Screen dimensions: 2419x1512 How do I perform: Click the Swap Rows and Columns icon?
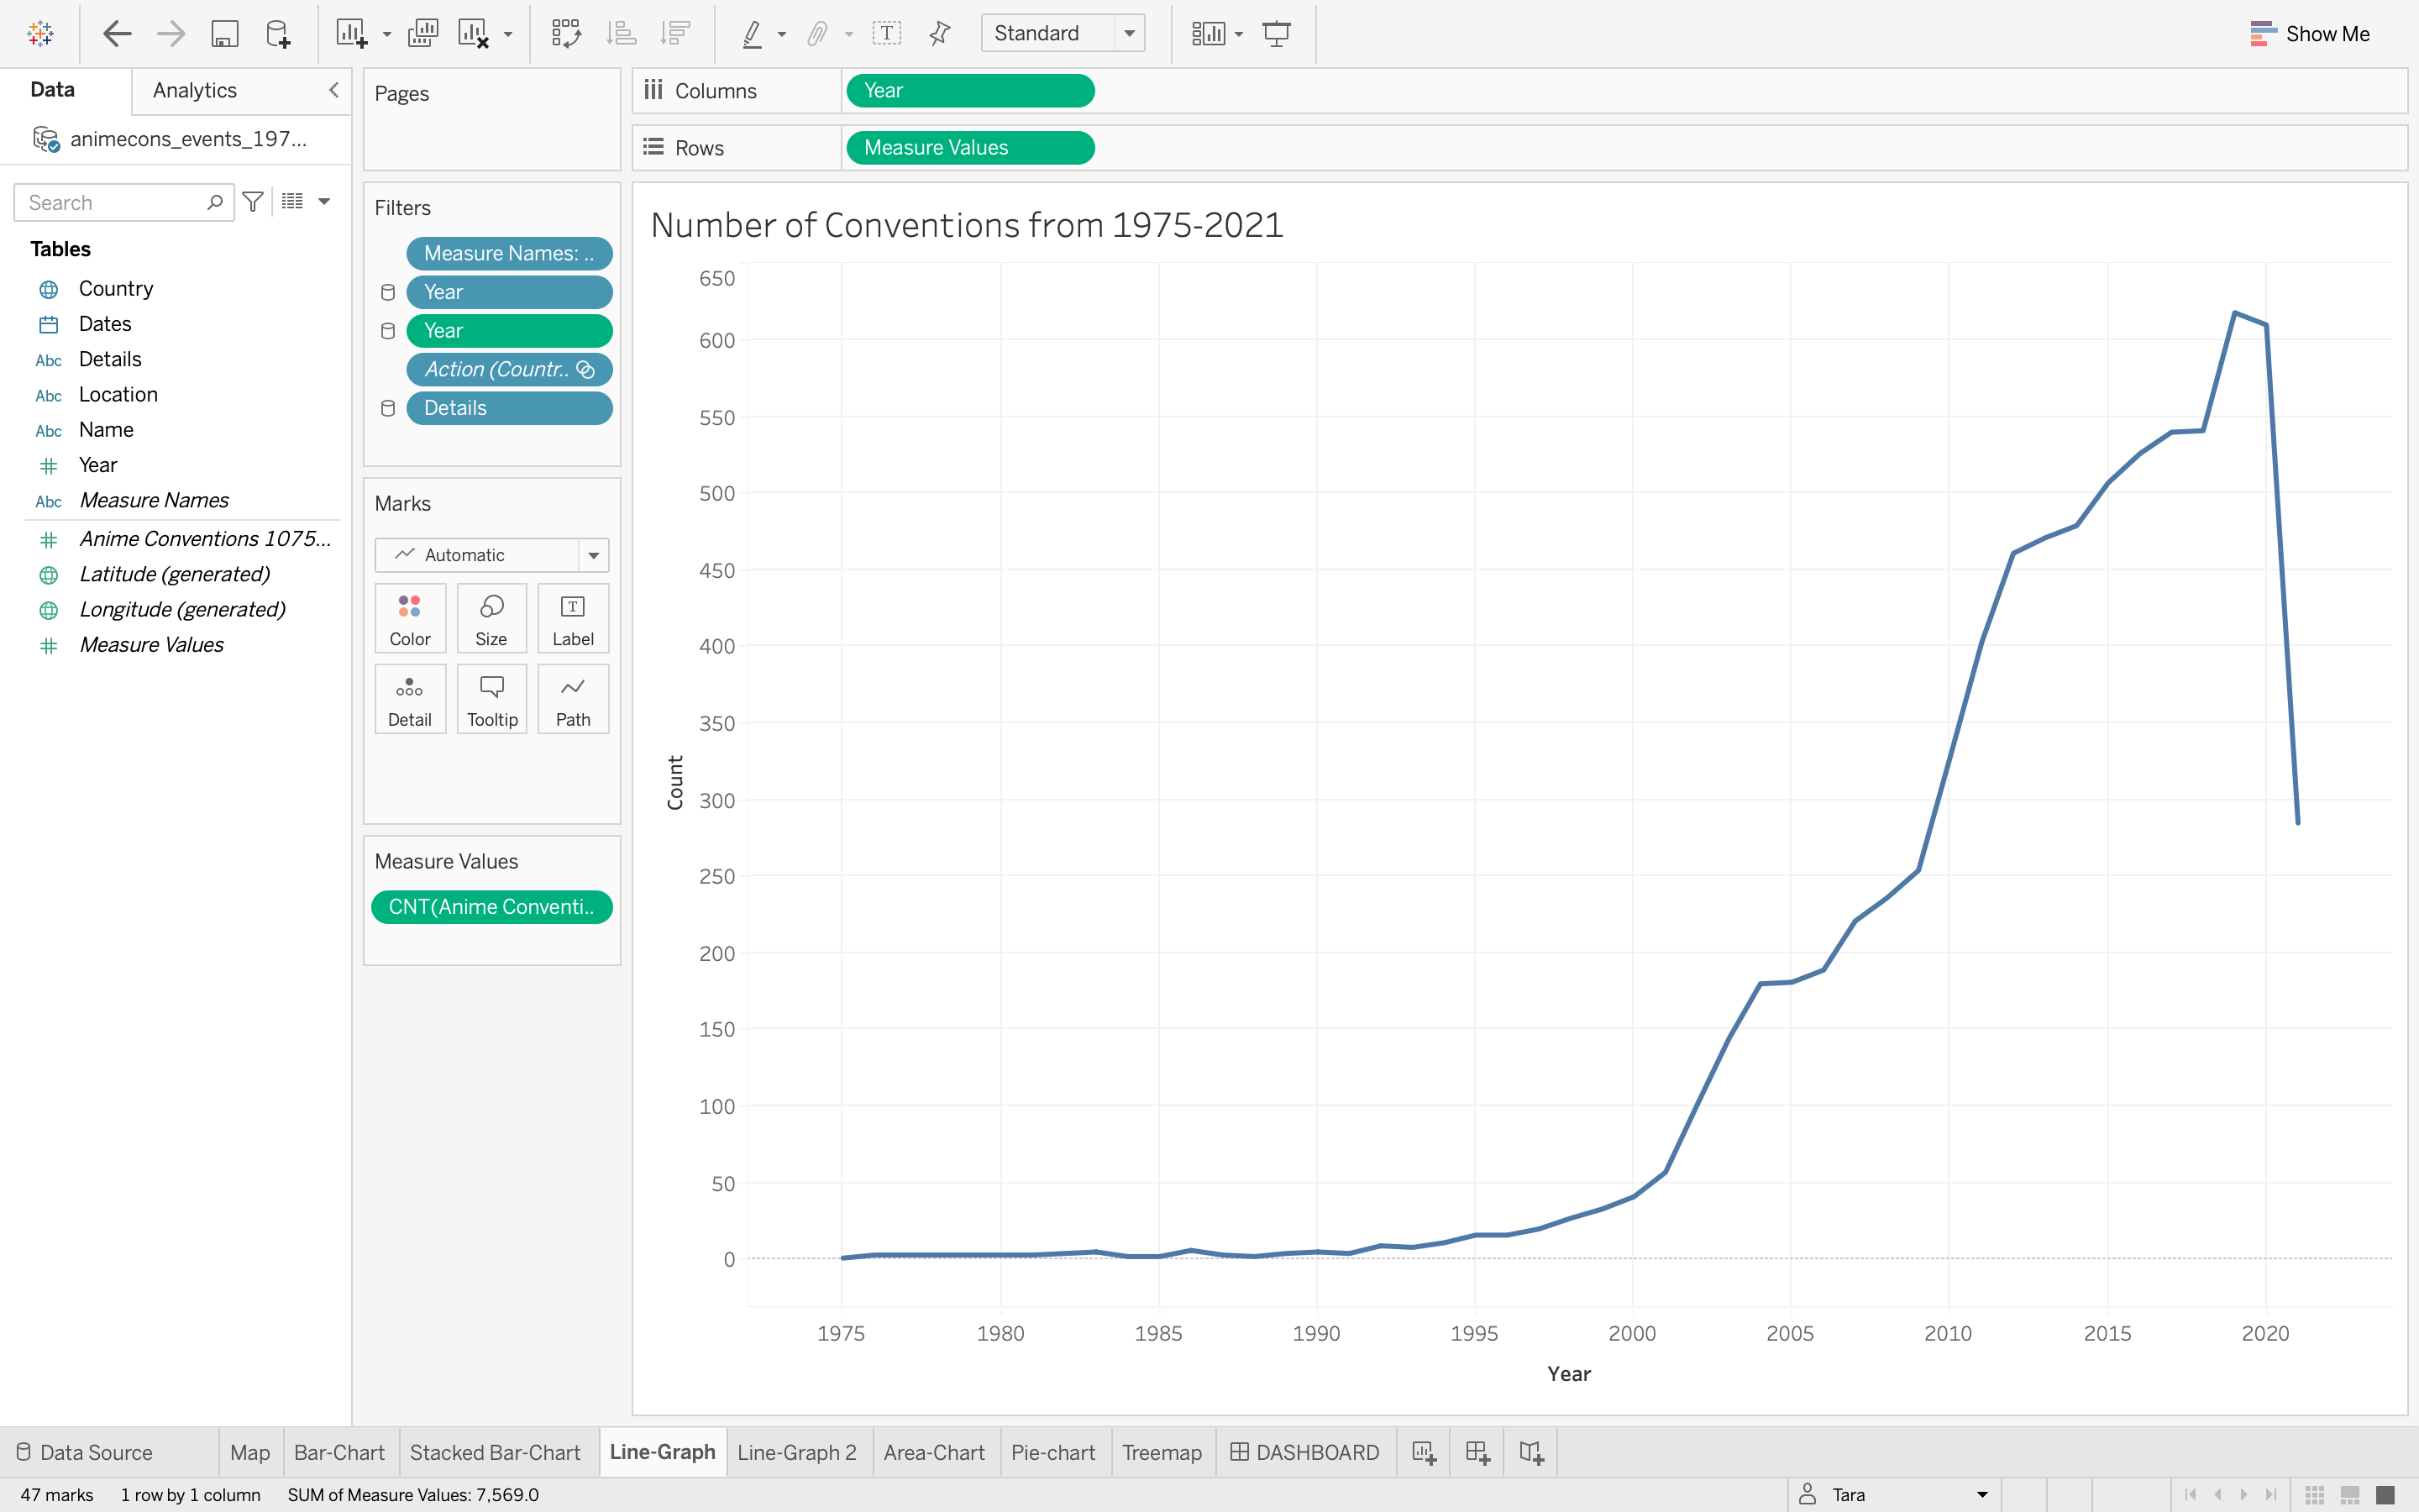point(566,33)
